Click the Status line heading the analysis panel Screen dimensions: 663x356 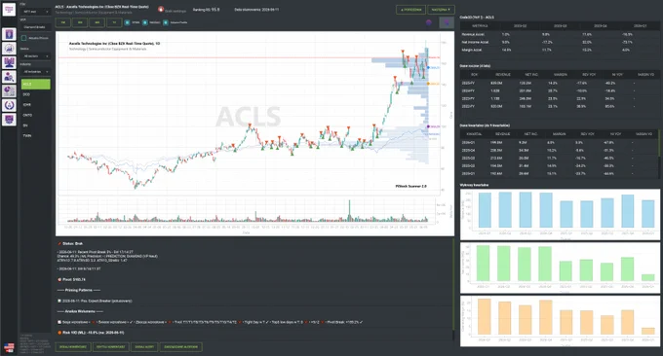(70, 243)
